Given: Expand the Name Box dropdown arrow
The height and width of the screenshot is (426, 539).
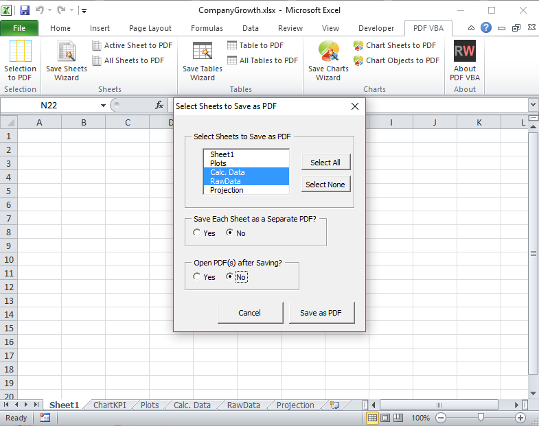Looking at the screenshot, I should coord(103,106).
